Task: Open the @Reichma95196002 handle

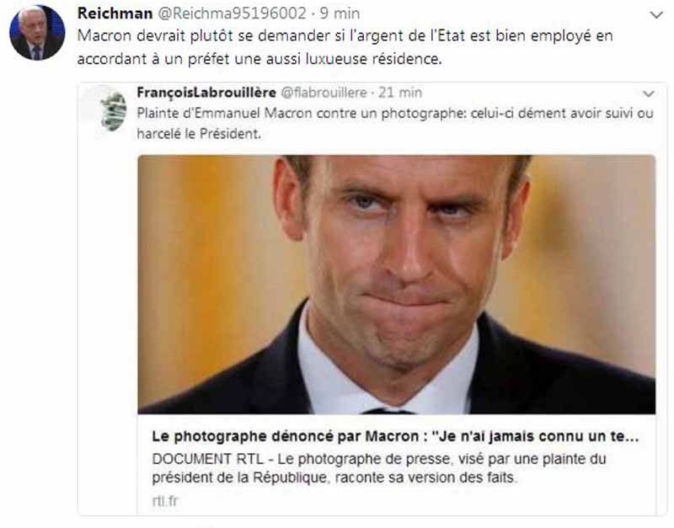Action: [x=233, y=13]
